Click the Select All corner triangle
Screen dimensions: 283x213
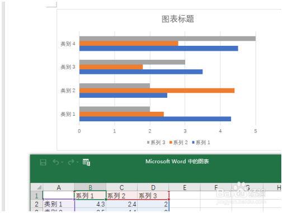(x=39, y=187)
